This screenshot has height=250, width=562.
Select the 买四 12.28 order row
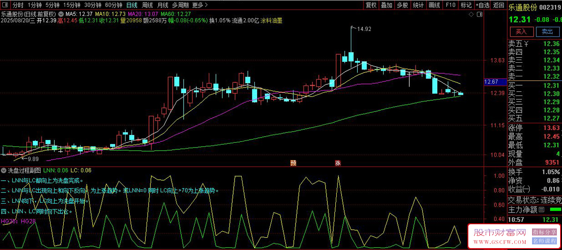pos(535,110)
